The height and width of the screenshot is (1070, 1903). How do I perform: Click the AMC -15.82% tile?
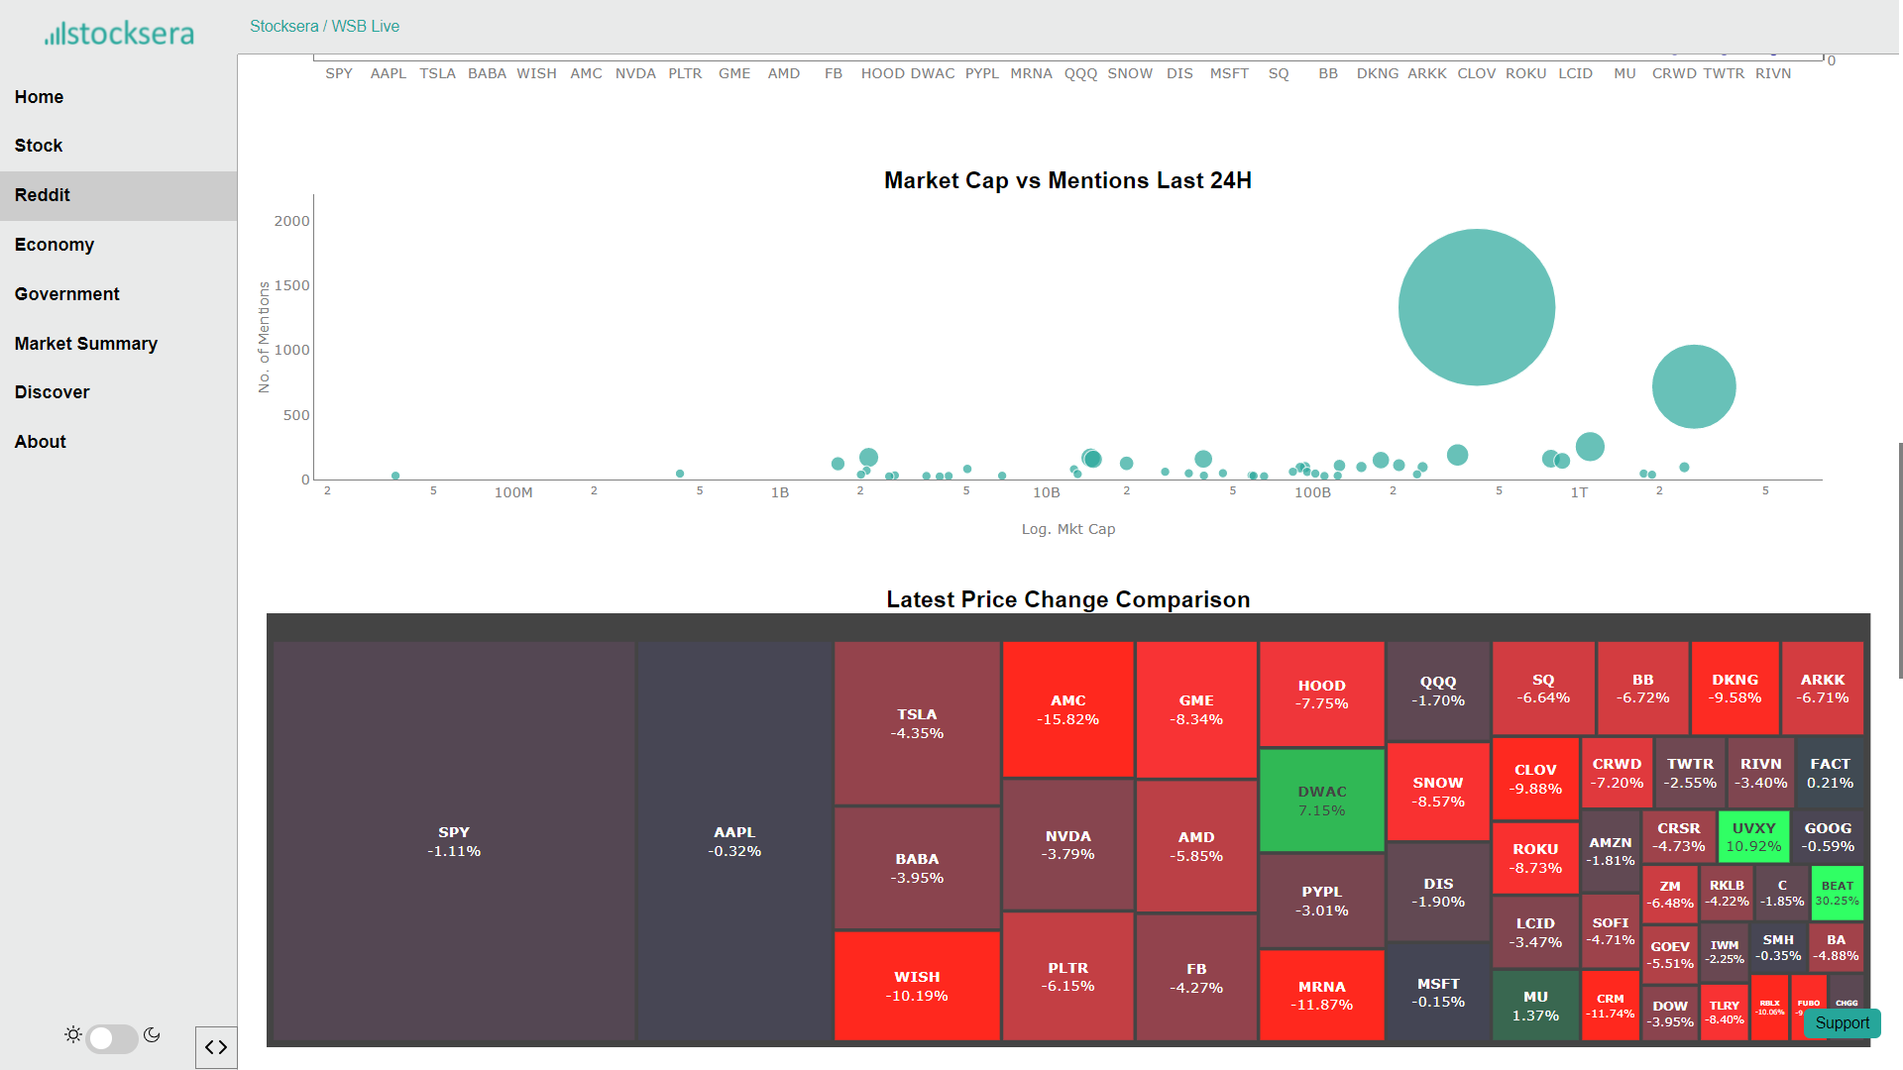(x=1067, y=709)
